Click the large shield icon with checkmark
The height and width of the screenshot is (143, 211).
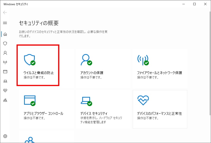(29, 60)
